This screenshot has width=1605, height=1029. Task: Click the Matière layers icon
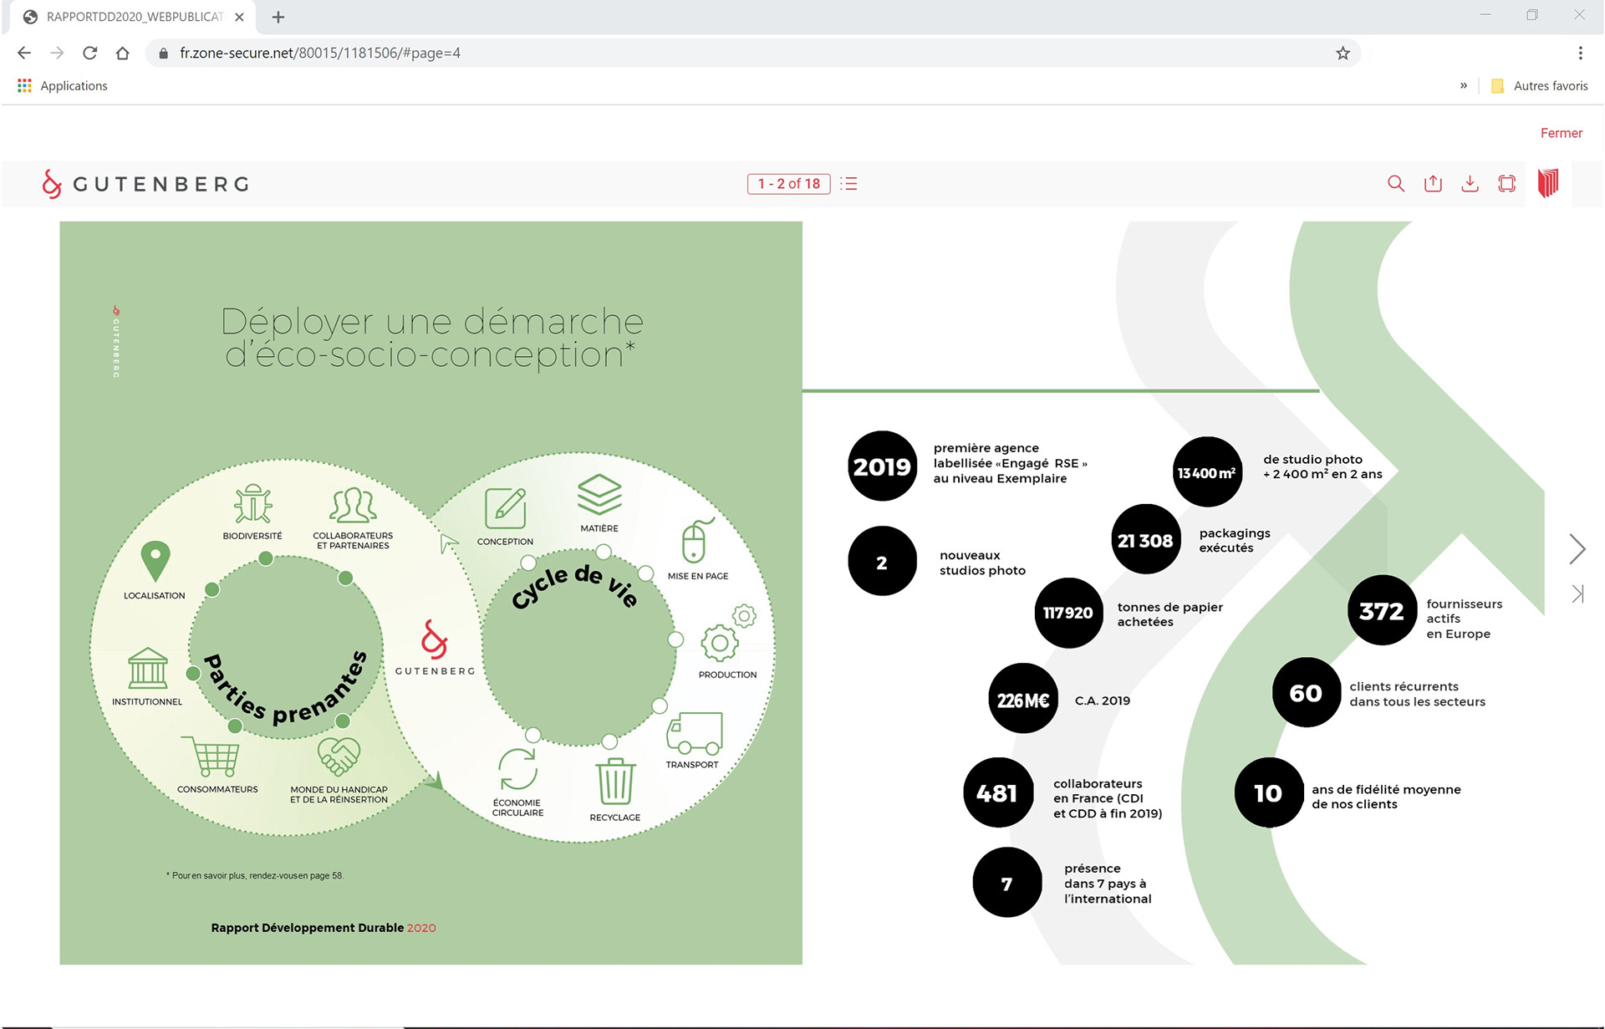pos(599,494)
